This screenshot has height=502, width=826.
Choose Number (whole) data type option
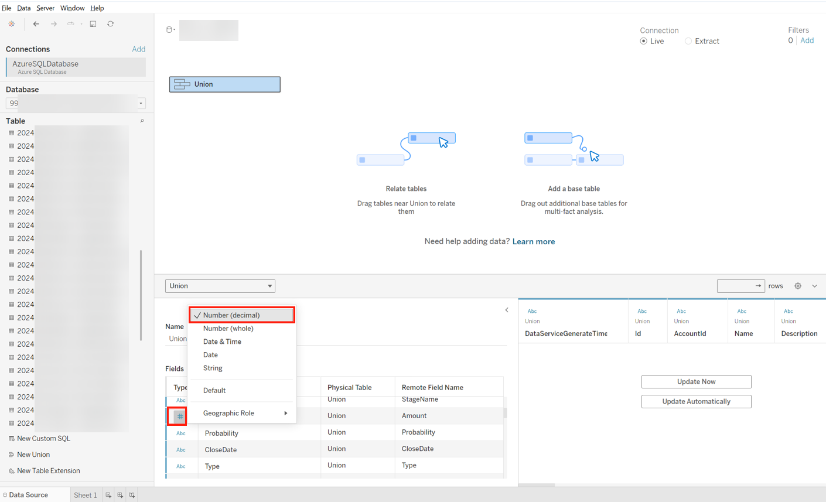[228, 329]
